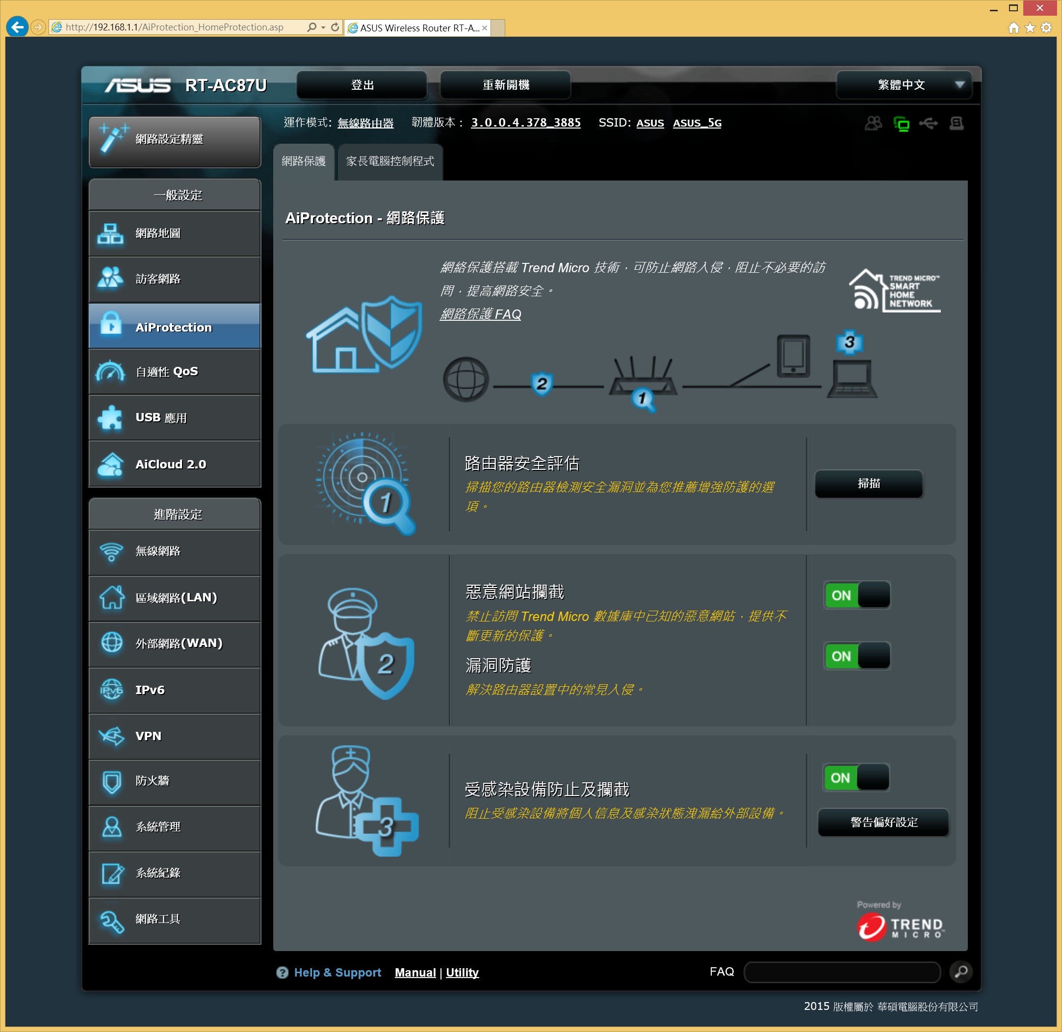The width and height of the screenshot is (1062, 1032).
Task: Open System Log (系統紀錄) page
Action: [175, 874]
